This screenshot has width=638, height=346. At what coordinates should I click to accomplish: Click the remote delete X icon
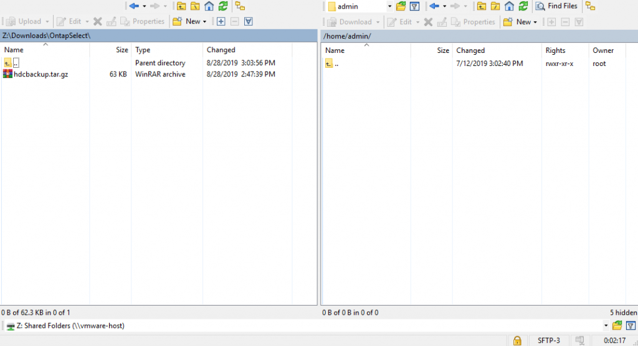428,22
